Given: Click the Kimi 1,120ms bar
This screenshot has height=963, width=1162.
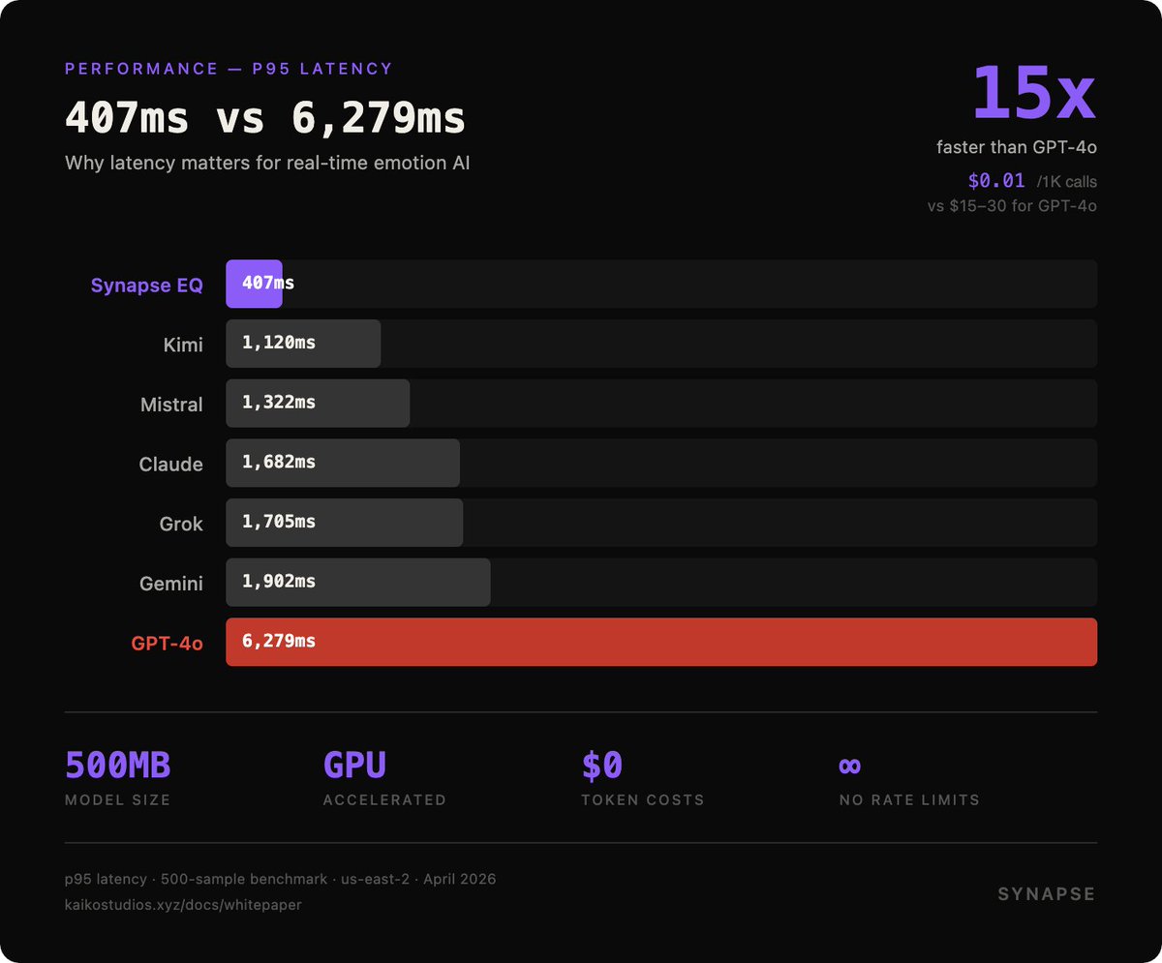Looking at the screenshot, I should pyautogui.click(x=303, y=344).
